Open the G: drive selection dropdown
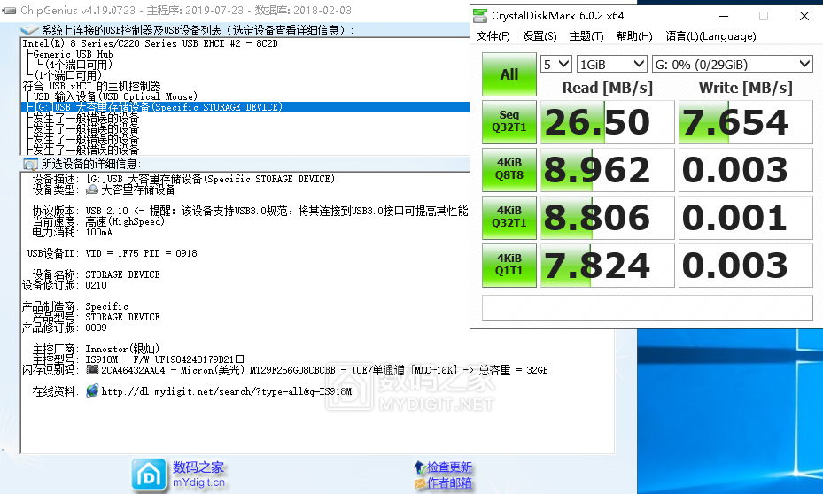823x494 pixels. coord(733,65)
